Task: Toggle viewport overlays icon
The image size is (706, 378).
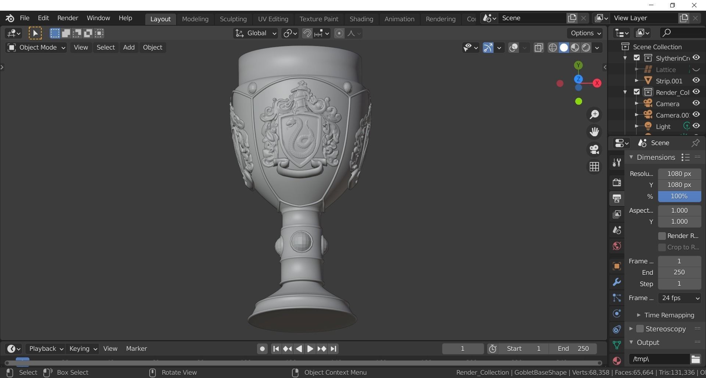Action: click(513, 48)
